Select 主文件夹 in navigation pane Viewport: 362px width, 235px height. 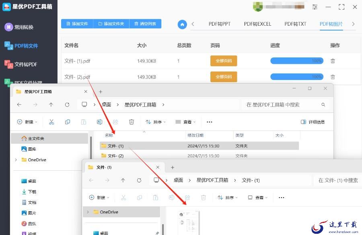(49, 138)
